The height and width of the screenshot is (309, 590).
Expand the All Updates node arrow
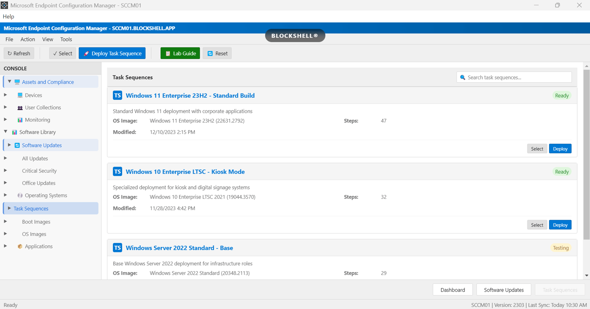tap(6, 158)
